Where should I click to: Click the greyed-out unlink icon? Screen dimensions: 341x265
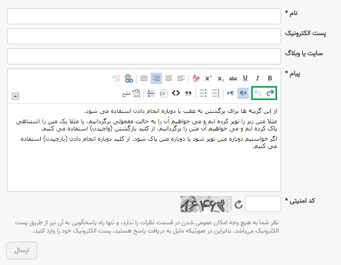[117, 78]
